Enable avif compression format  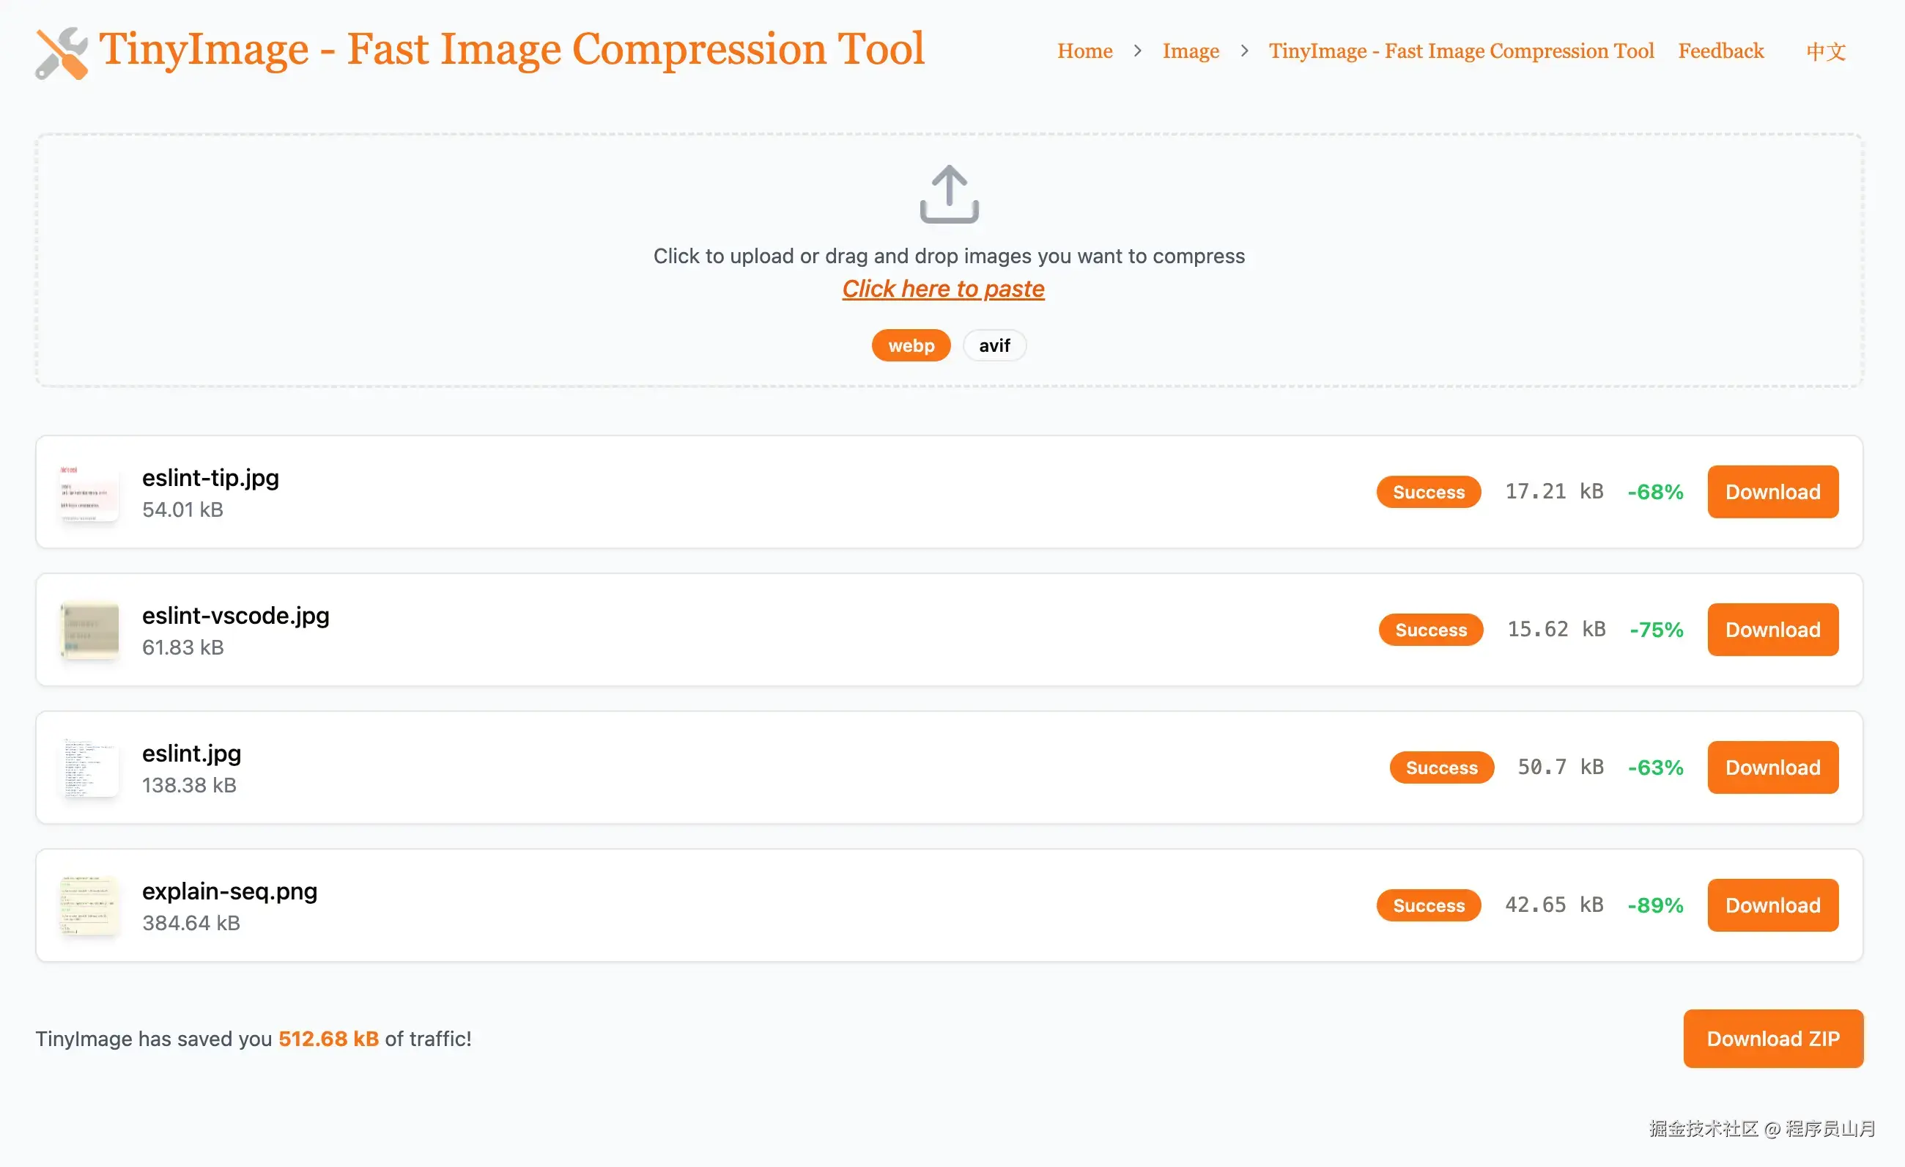[x=995, y=345]
